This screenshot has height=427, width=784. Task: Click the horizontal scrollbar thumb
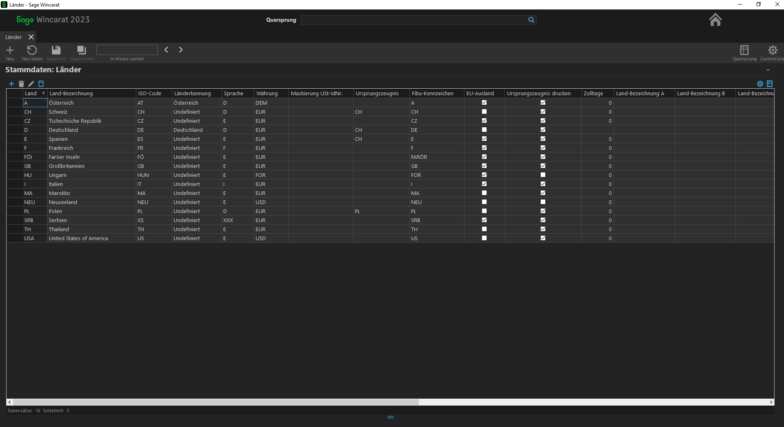point(216,402)
